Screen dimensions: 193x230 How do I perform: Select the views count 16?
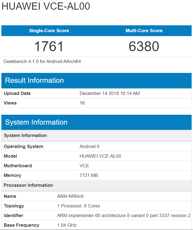pos(82,103)
